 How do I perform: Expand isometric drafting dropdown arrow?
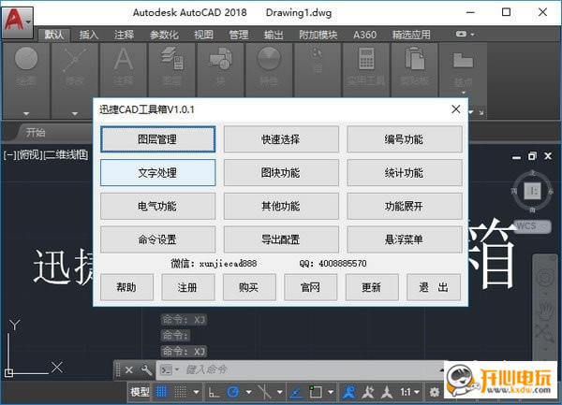click(x=280, y=392)
